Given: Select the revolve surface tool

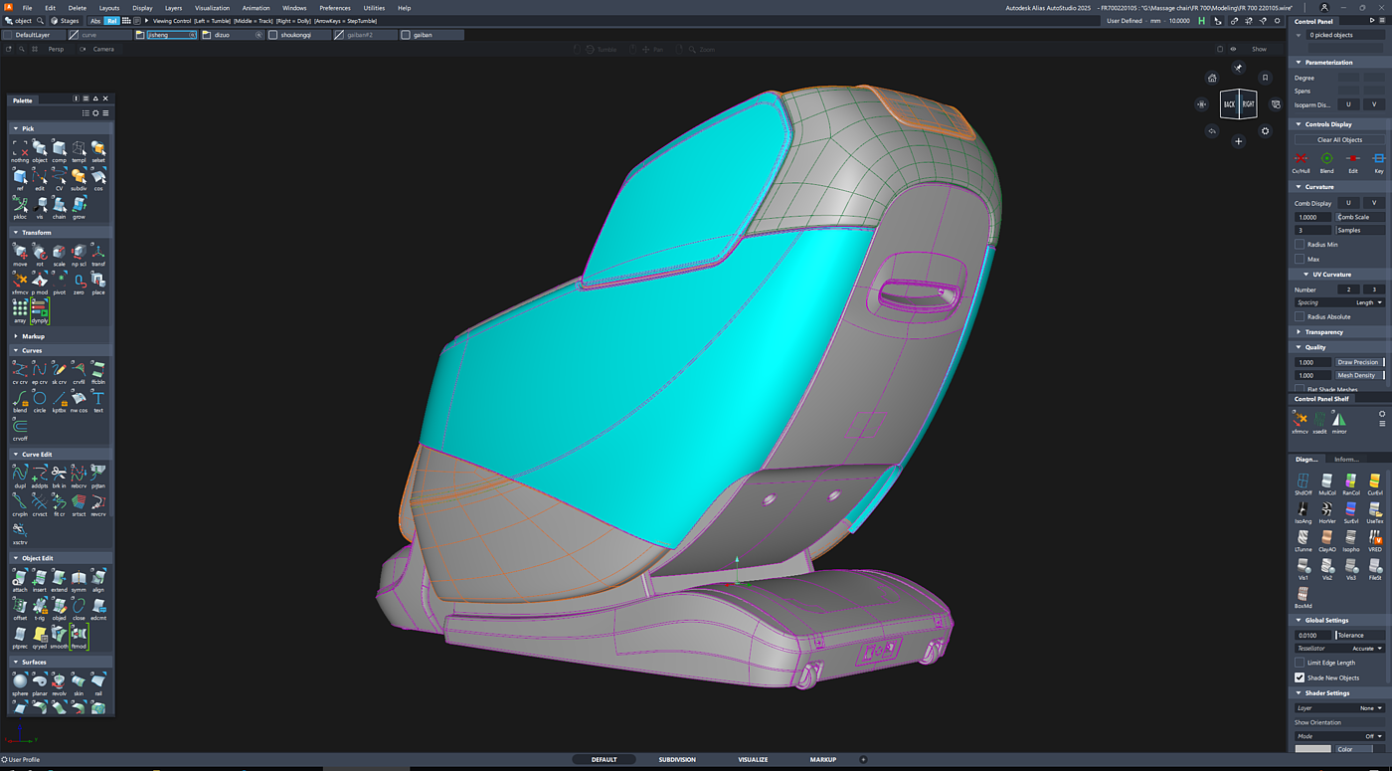Looking at the screenshot, I should (59, 682).
